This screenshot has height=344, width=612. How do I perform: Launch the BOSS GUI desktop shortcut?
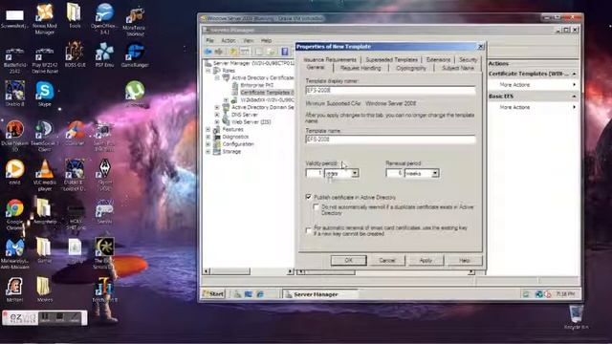[x=75, y=54]
